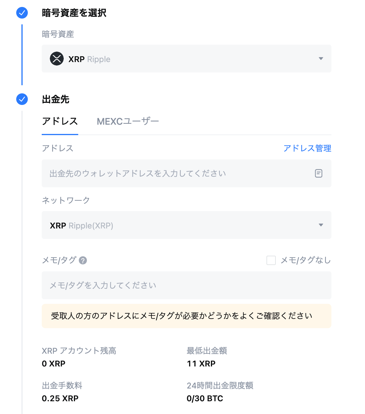Click the caret icon on the network selector

321,225
